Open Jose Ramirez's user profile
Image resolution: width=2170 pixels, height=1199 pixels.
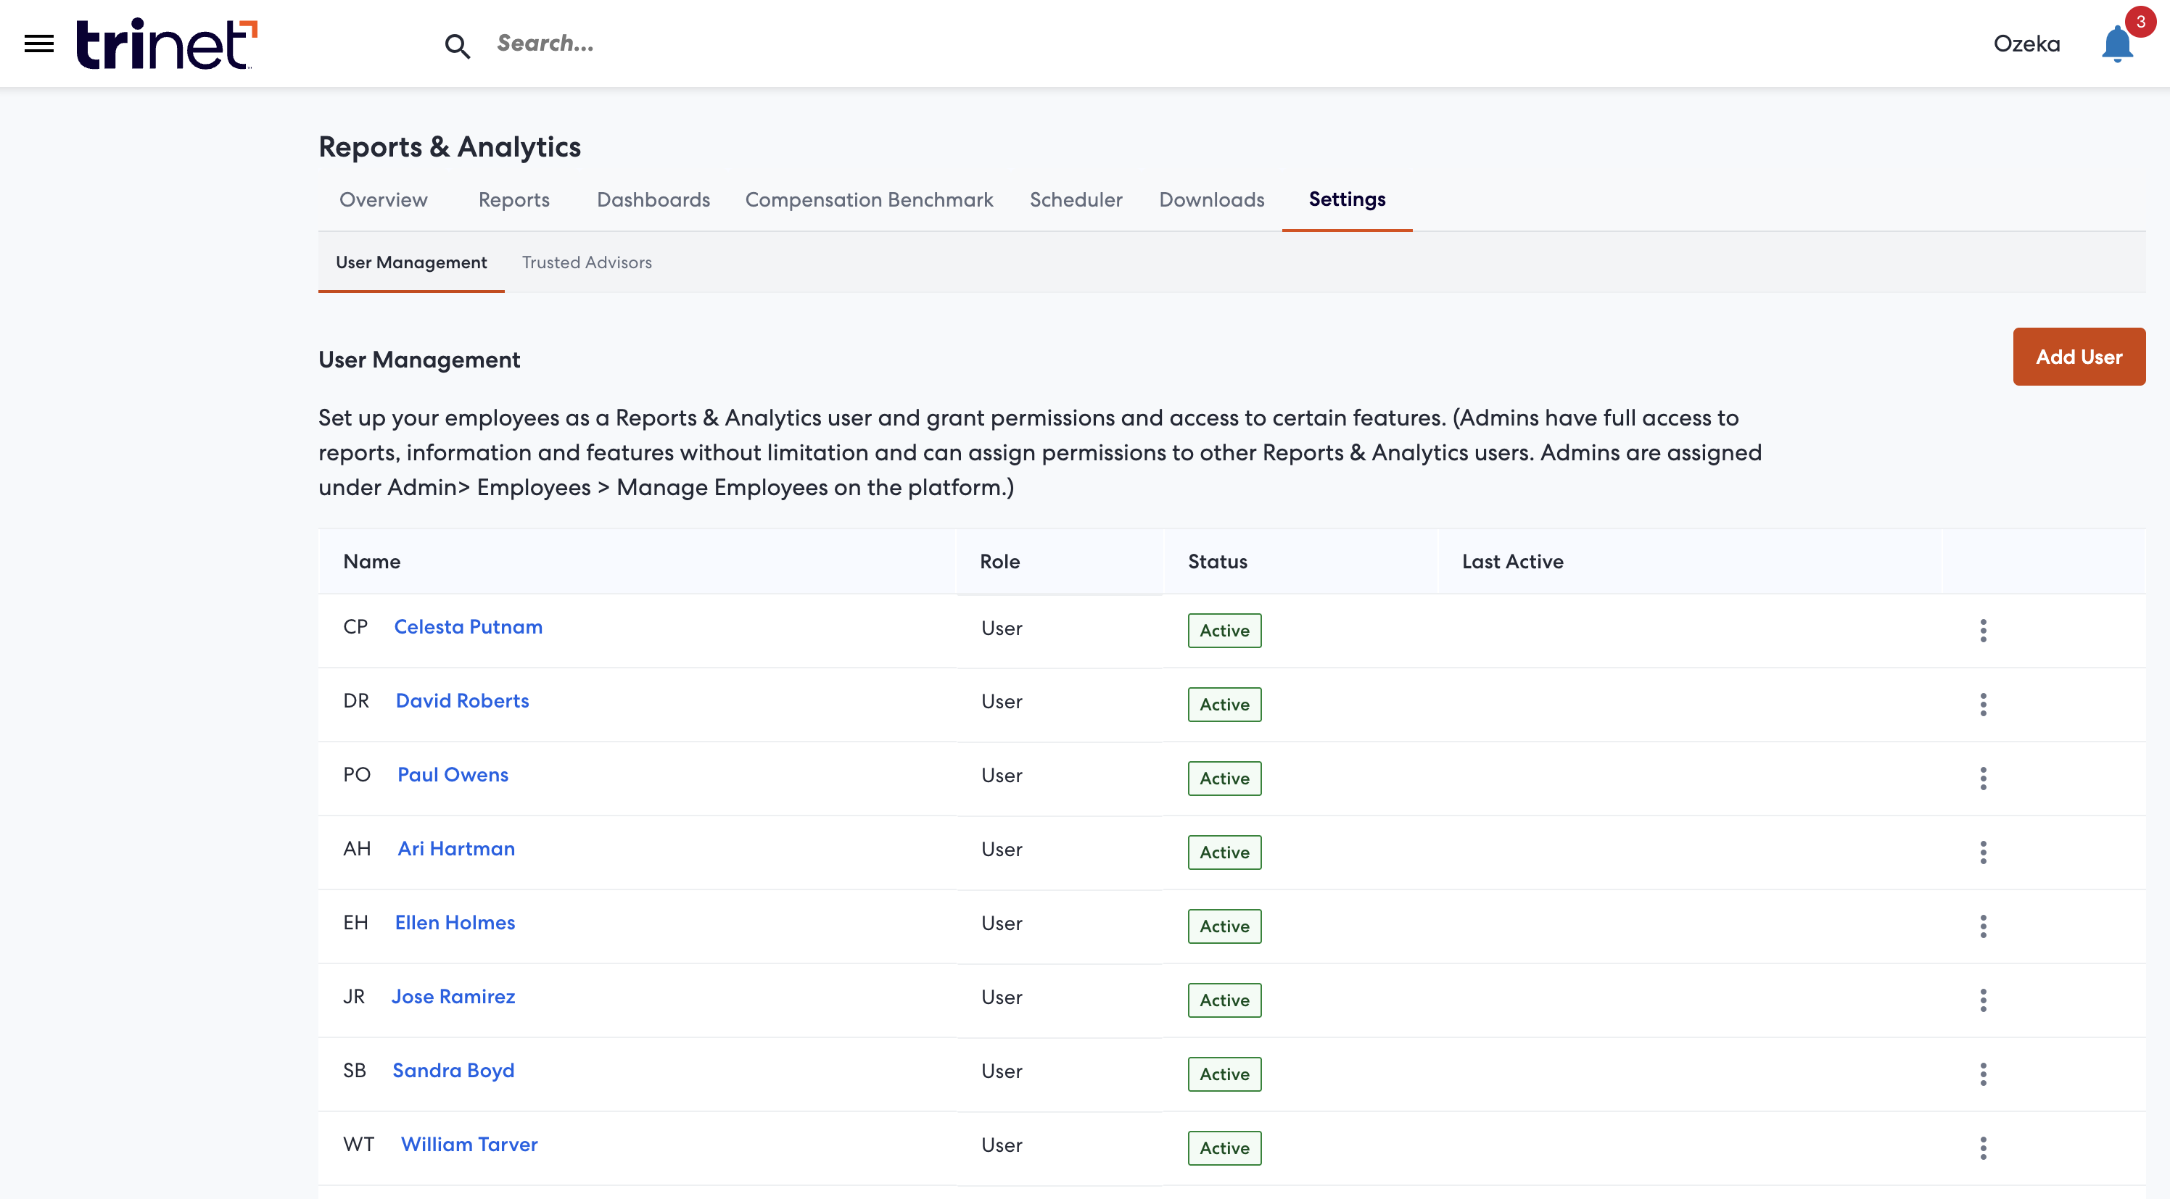(x=453, y=997)
